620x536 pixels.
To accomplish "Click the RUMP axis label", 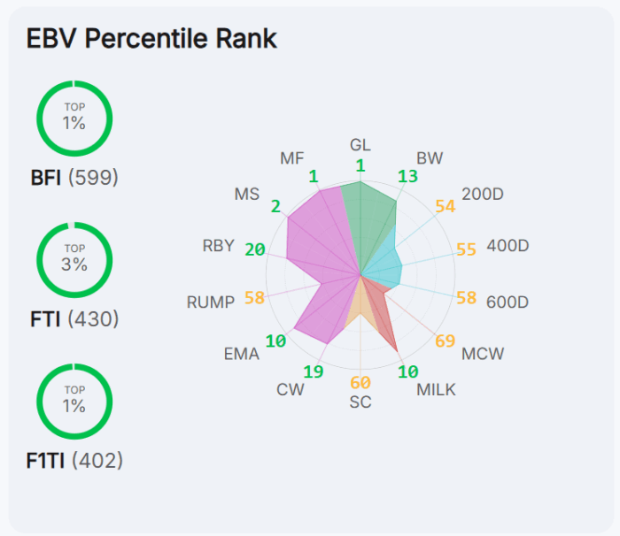I will 211,302.
